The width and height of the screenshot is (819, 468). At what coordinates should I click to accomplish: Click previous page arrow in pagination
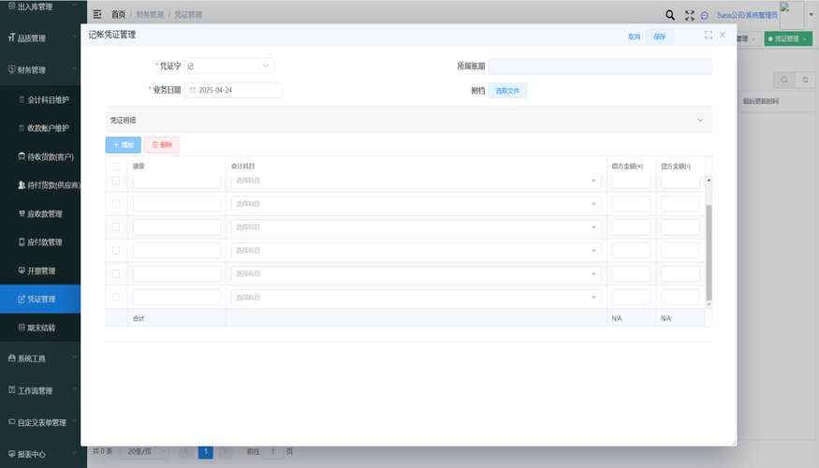pyautogui.click(x=185, y=451)
